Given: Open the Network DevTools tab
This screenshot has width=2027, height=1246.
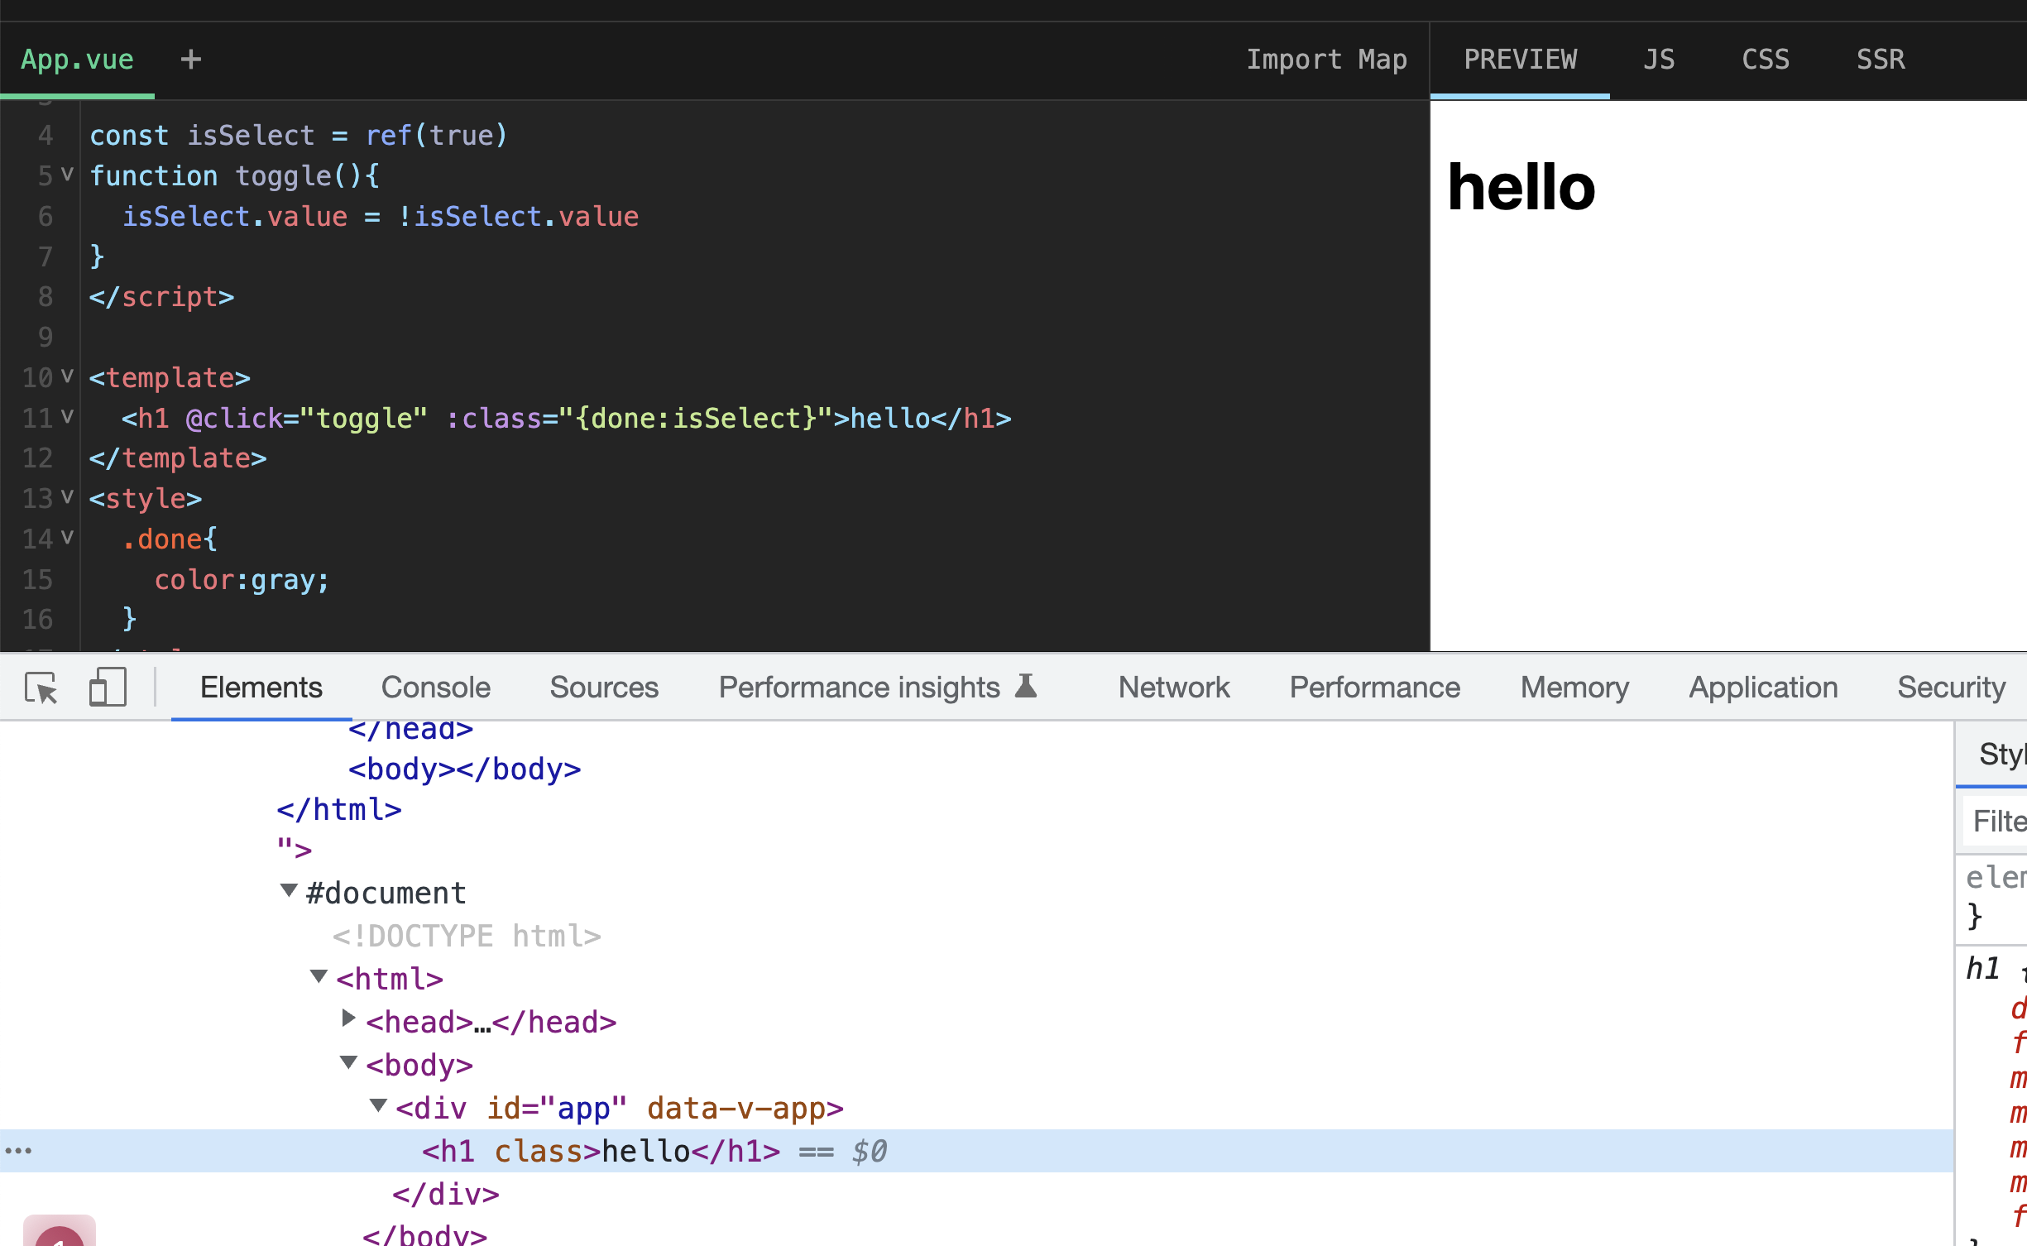Looking at the screenshot, I should pos(1174,688).
